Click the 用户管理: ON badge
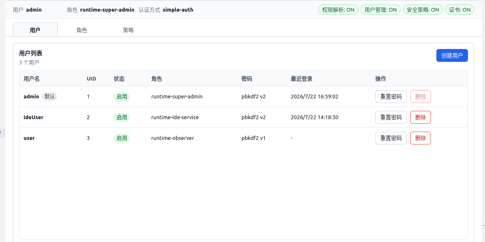Screen dimensions: 485x242 [380, 10]
